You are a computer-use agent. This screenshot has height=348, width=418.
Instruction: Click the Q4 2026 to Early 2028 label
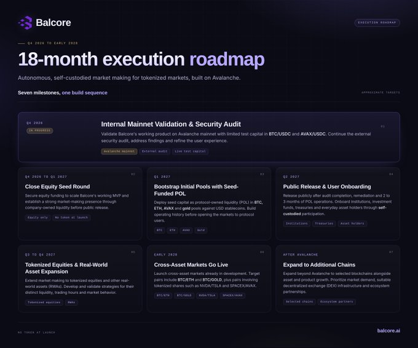pos(52,43)
